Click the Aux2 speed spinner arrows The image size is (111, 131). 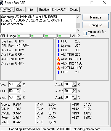coord(74,91)
